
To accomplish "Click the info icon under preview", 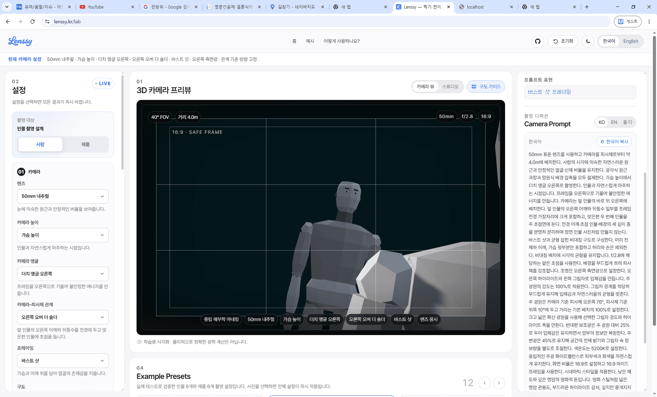I will coord(139,342).
